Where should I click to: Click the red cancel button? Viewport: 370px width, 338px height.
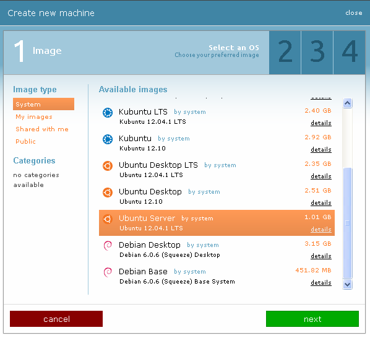coord(56,319)
